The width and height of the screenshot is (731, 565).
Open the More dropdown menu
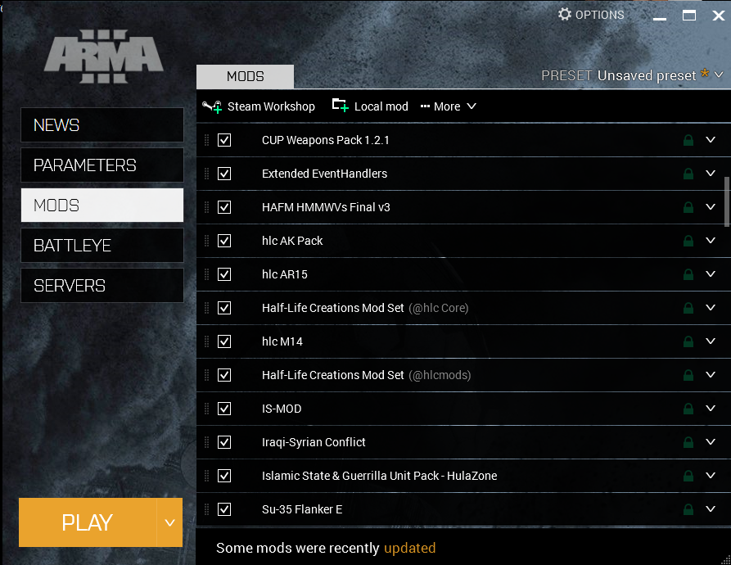[449, 106]
